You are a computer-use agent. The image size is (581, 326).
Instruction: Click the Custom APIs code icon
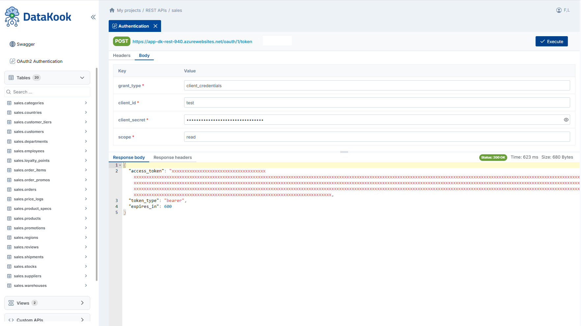[x=11, y=320]
